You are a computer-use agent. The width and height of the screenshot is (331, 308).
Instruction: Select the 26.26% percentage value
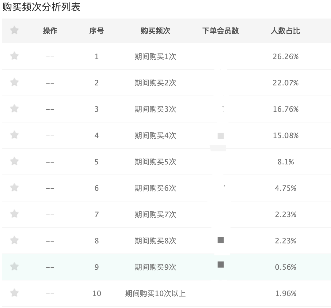click(x=286, y=57)
